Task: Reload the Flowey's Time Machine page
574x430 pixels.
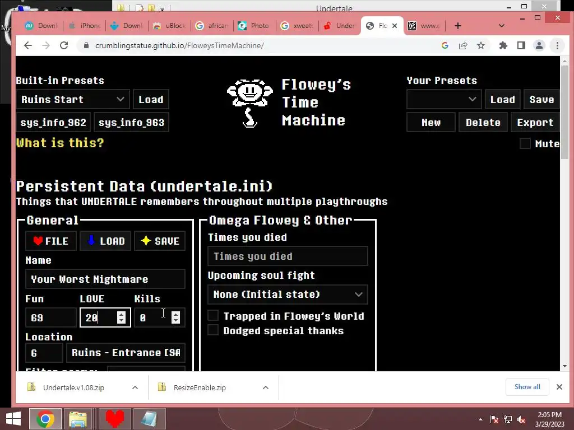Action: [64, 45]
